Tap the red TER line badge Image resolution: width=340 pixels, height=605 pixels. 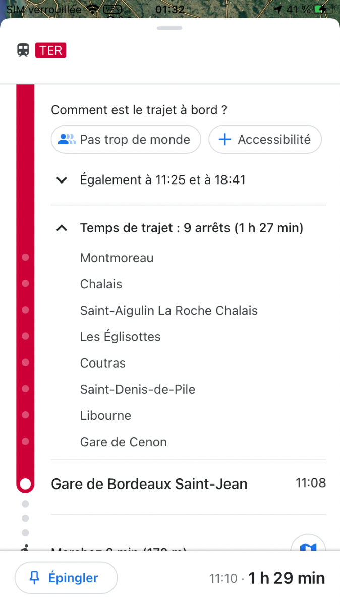point(50,50)
